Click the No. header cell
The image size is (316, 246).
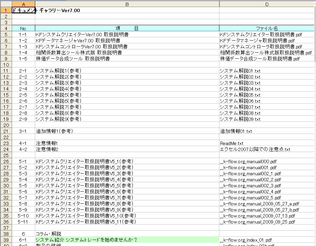point(23,29)
